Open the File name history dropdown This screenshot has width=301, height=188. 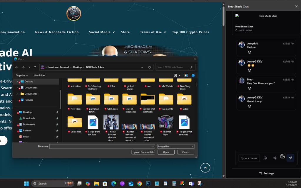pos(153,147)
